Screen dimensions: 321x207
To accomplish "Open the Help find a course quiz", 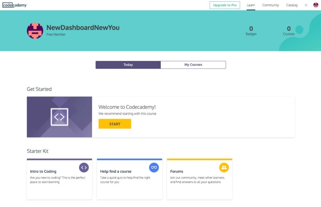I will pyautogui.click(x=116, y=172).
